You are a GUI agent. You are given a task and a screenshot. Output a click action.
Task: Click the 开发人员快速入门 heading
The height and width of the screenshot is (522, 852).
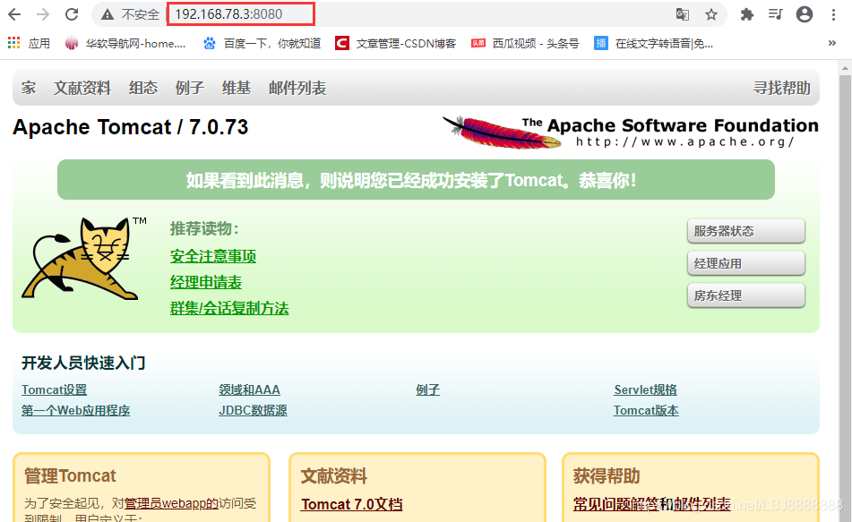[83, 363]
